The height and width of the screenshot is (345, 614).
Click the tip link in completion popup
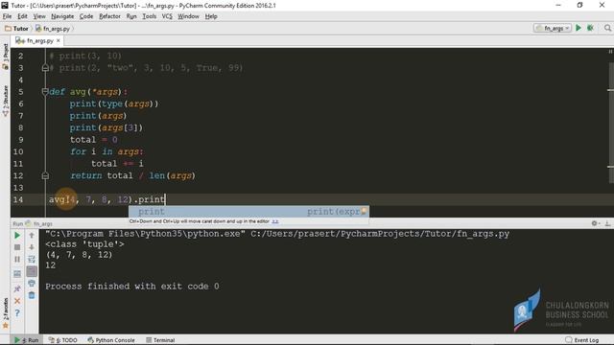pyautogui.click(x=275, y=221)
